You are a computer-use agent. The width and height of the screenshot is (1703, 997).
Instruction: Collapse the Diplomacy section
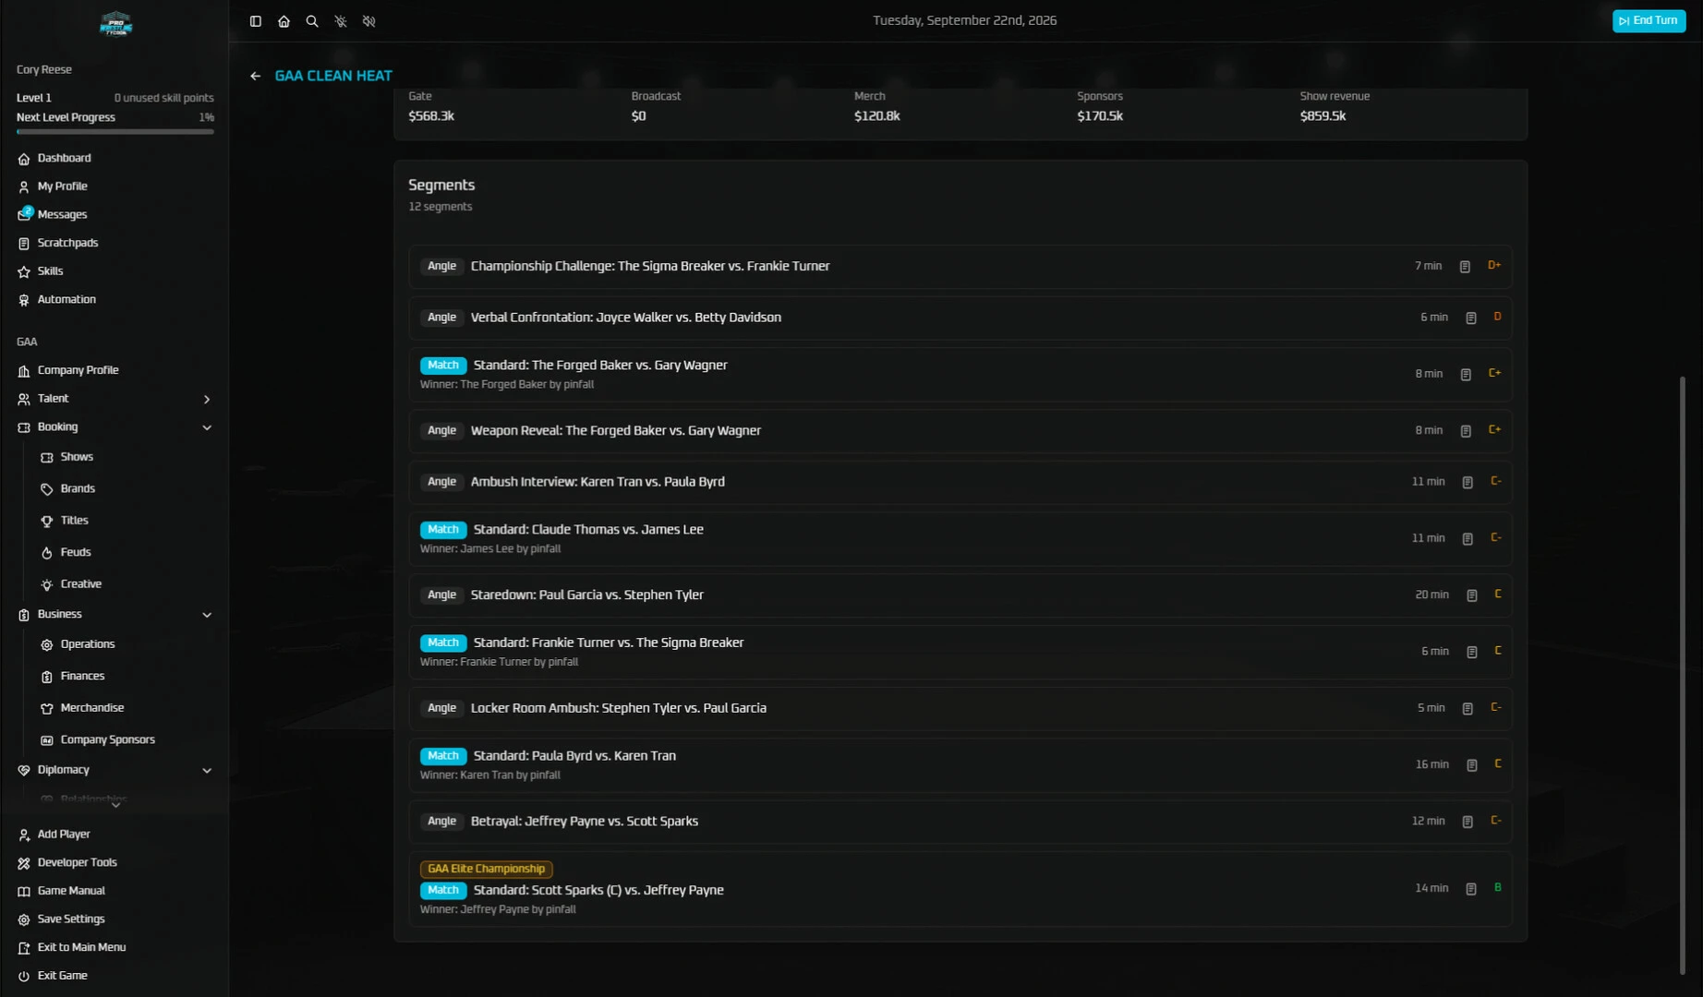207,770
